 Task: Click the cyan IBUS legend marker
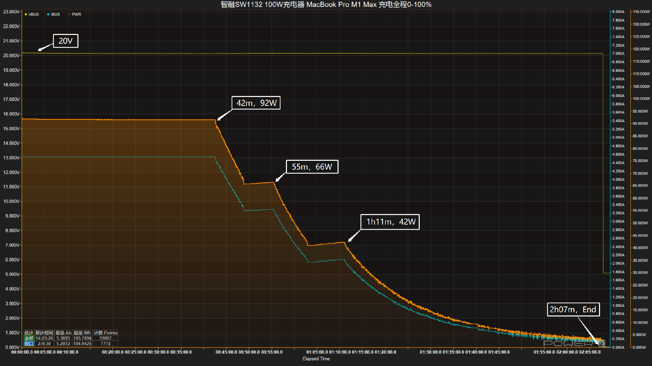point(48,15)
